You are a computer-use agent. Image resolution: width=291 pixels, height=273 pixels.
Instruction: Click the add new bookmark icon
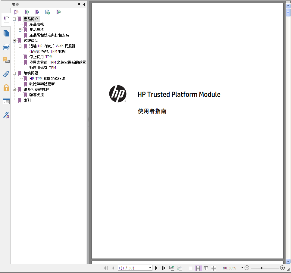[27, 12]
